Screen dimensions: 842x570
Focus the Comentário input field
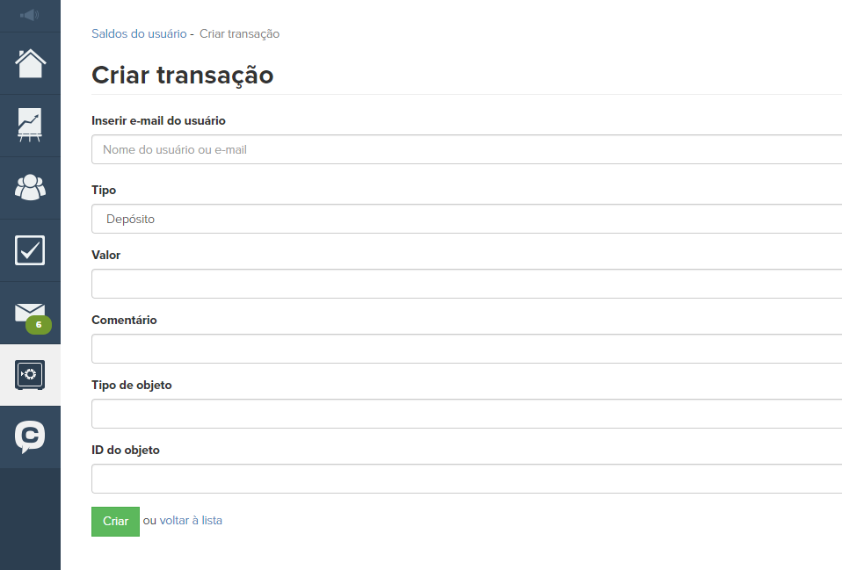tap(467, 349)
